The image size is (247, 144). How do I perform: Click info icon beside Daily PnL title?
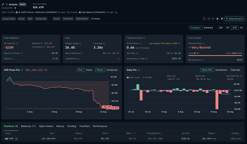click(139, 70)
